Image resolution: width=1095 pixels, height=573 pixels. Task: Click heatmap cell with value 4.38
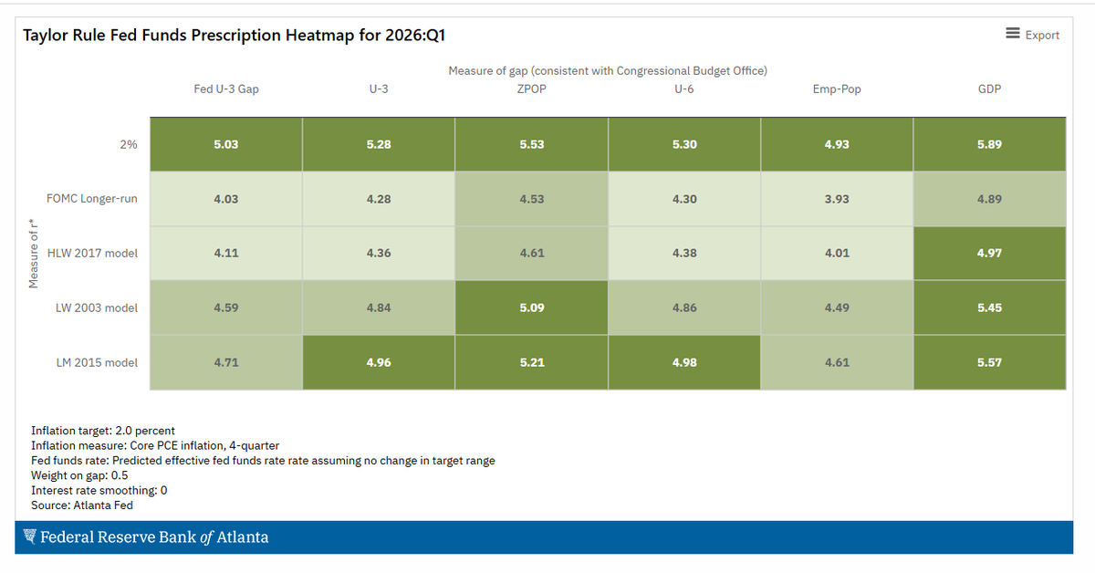tap(684, 253)
